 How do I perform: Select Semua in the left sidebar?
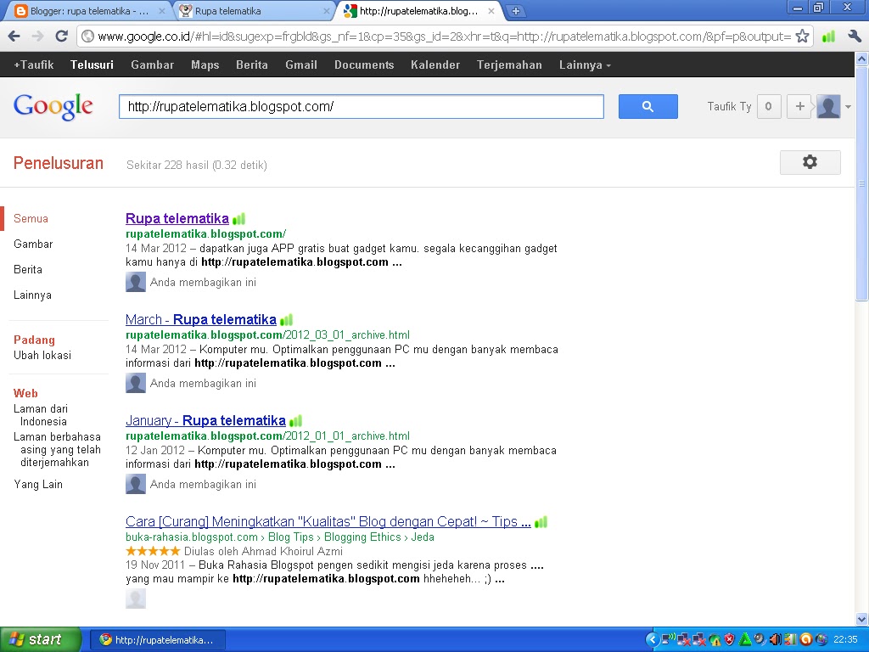click(x=31, y=218)
